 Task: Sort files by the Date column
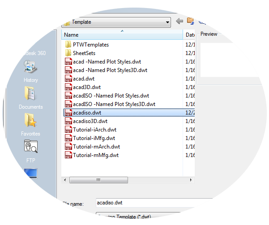[x=189, y=35]
